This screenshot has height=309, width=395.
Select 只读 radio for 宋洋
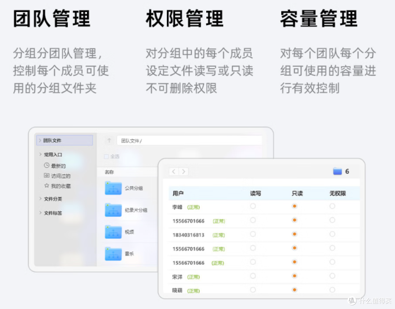(294, 276)
